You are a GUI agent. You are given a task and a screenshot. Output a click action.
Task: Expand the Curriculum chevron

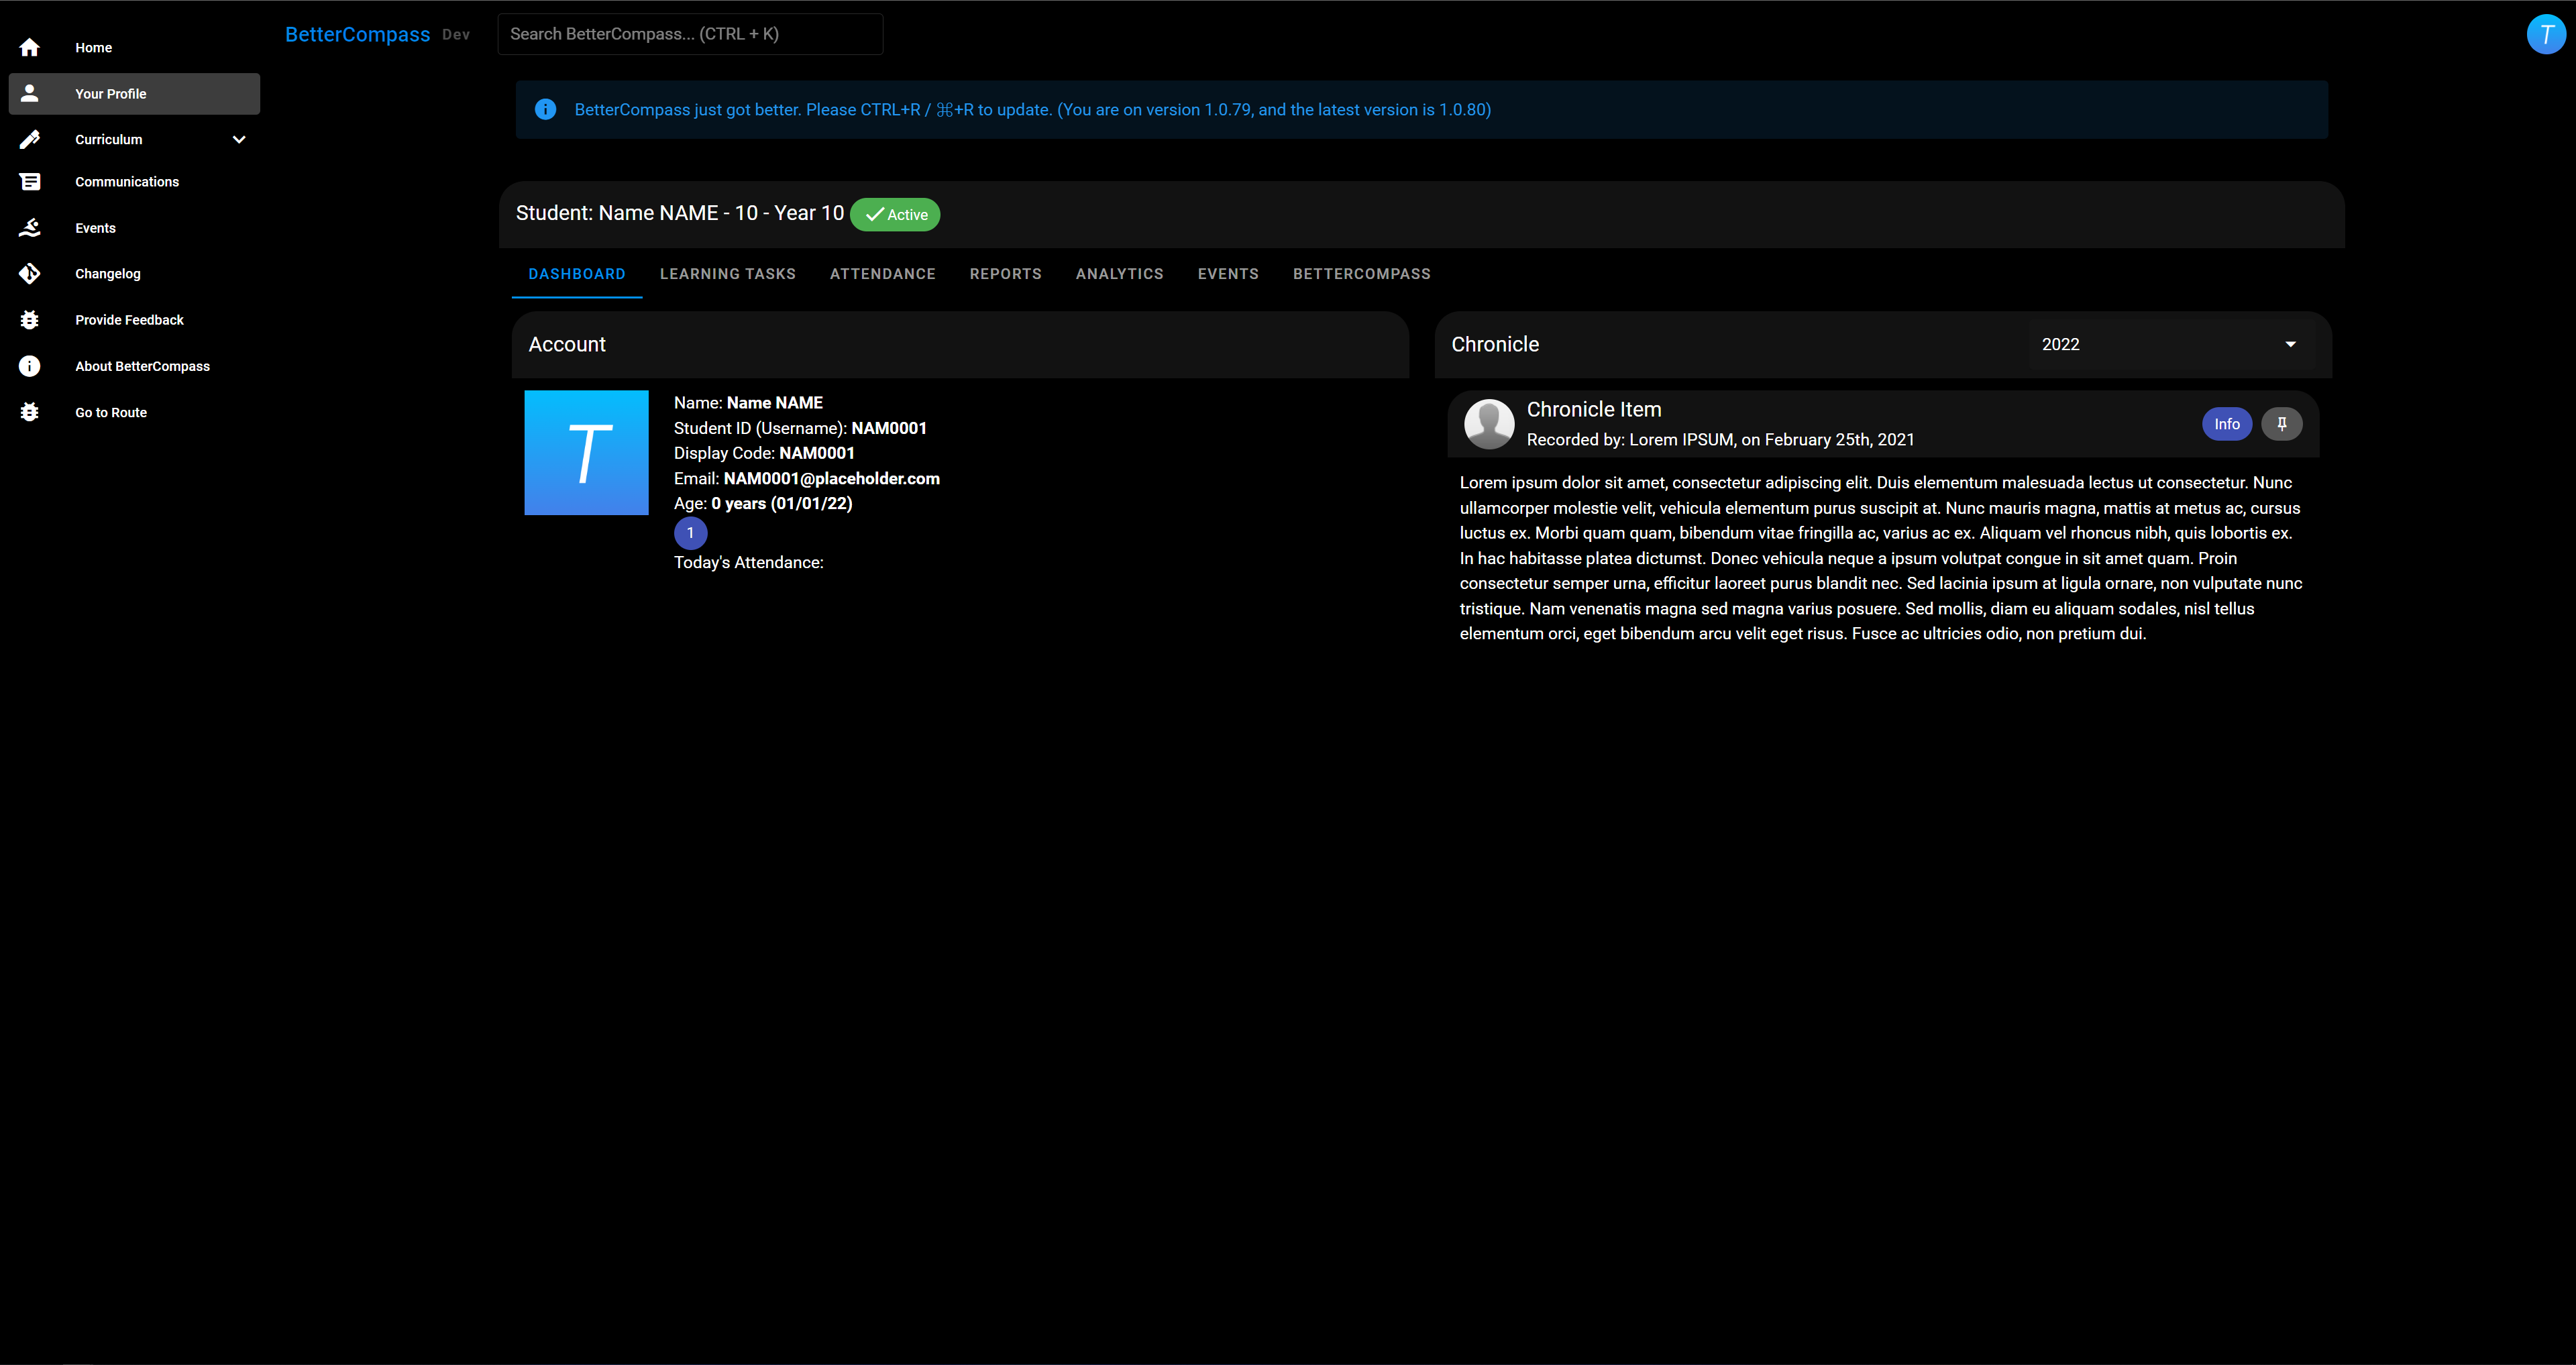tap(239, 139)
